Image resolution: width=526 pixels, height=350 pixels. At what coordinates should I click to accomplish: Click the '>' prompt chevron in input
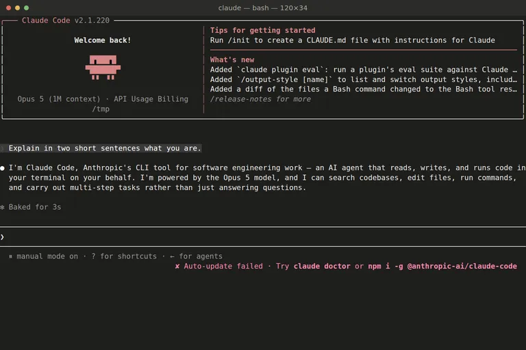click(x=2, y=237)
